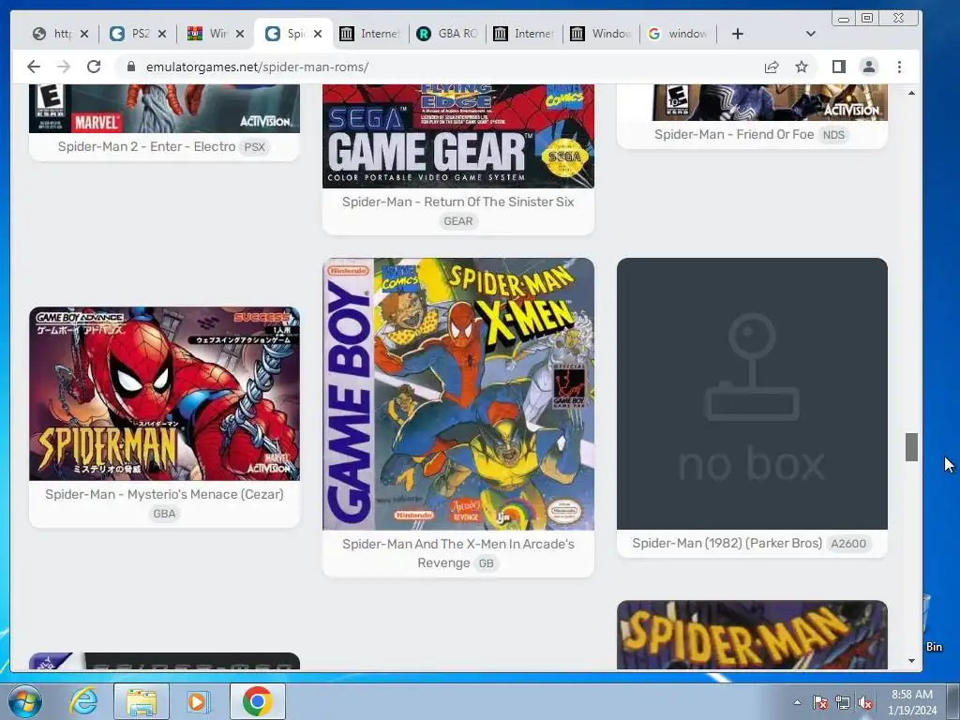Bookmark this page with the star
Viewport: 960px width, 720px height.
click(x=802, y=67)
